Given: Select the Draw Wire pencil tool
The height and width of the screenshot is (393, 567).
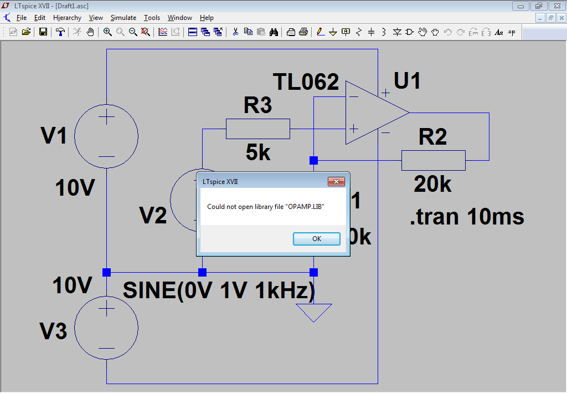Looking at the screenshot, I should [x=321, y=32].
